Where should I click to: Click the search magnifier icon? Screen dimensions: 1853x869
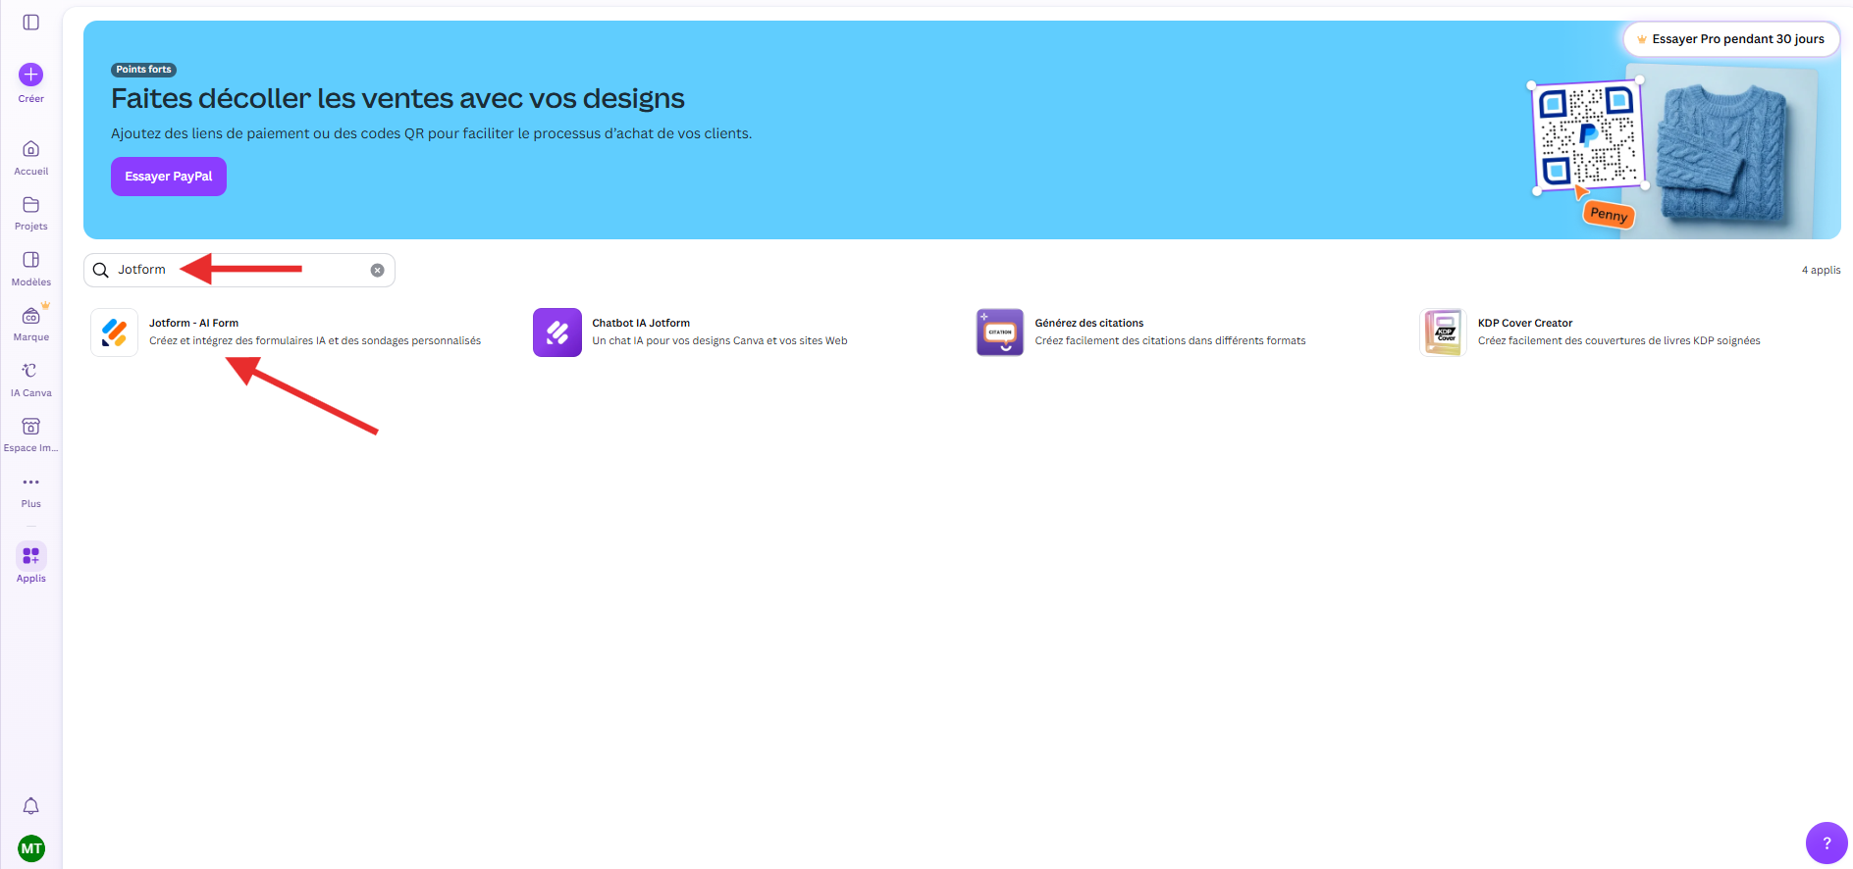[100, 270]
